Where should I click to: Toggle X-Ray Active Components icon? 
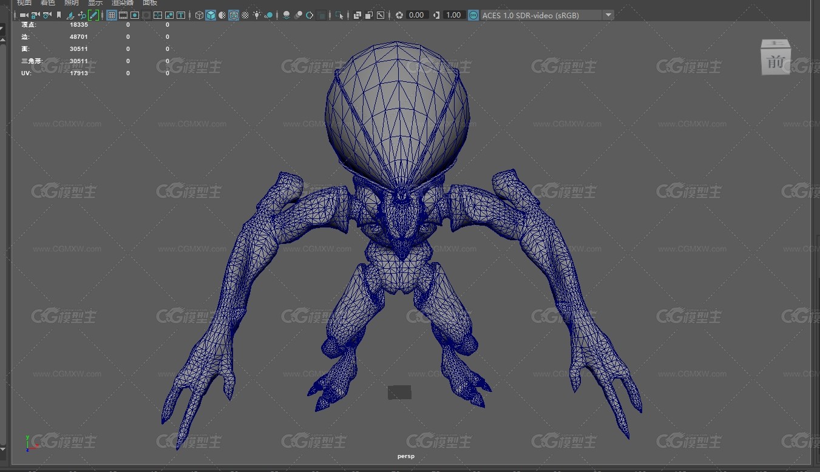click(369, 15)
